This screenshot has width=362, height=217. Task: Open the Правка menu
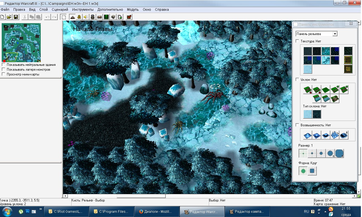(x=19, y=9)
